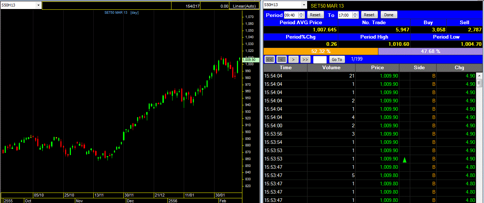This screenshot has height=203, width=484.
Task: Click the Period High value 1,010.60
Action: pos(399,44)
